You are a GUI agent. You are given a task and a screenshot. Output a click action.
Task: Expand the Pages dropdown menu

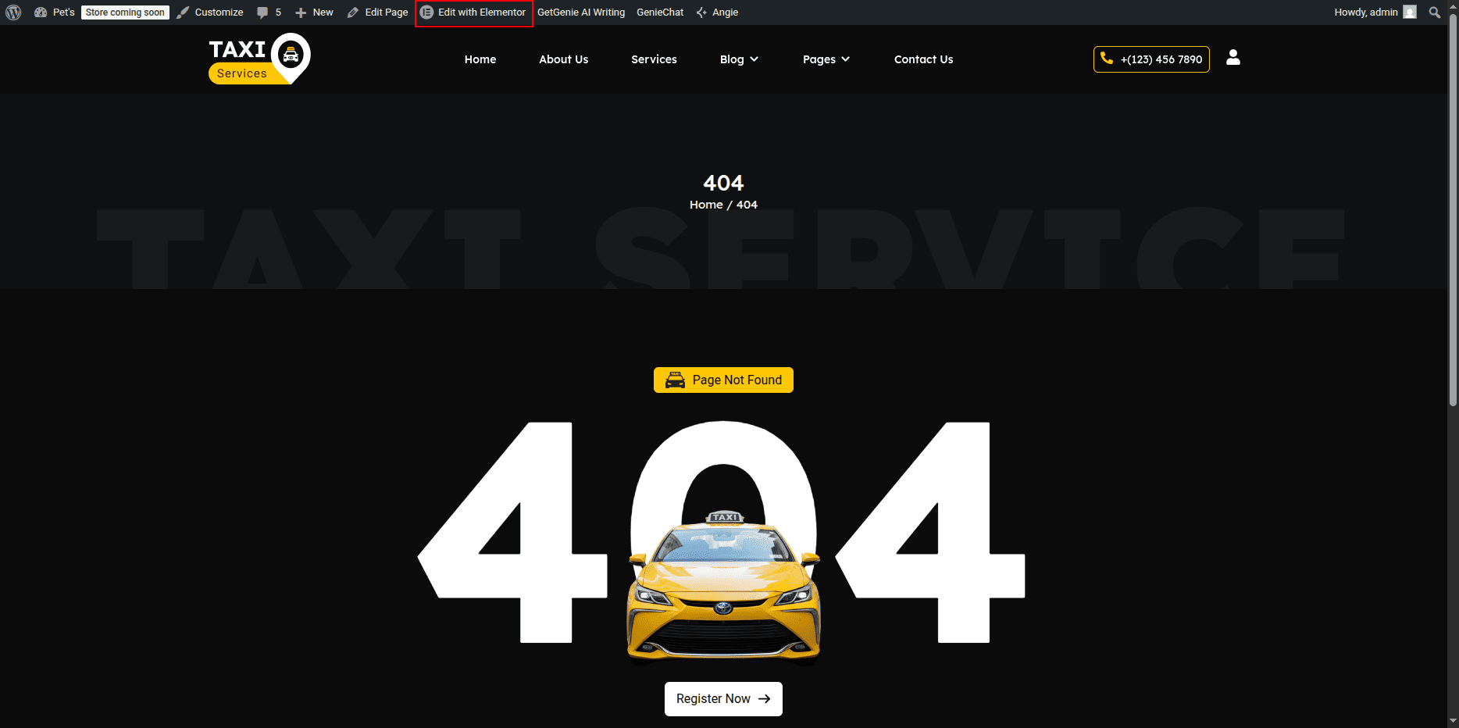pos(826,59)
